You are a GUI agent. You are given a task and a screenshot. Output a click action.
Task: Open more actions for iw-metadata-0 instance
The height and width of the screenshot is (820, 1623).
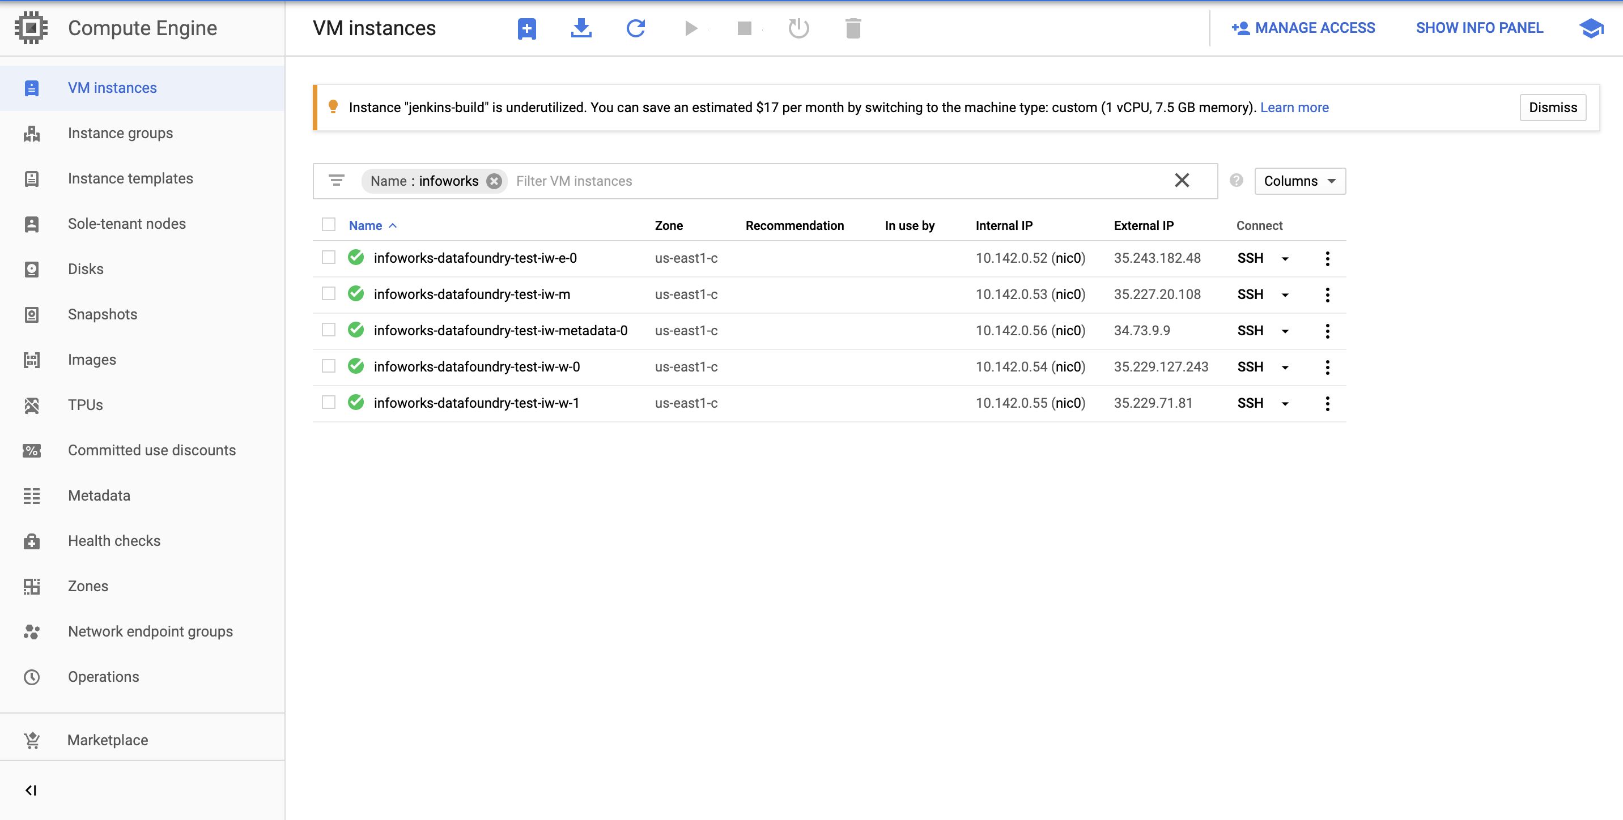click(1328, 331)
